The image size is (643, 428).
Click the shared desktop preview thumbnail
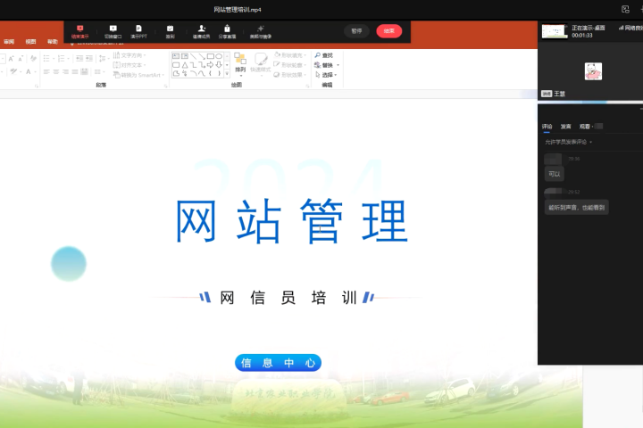pyautogui.click(x=554, y=31)
